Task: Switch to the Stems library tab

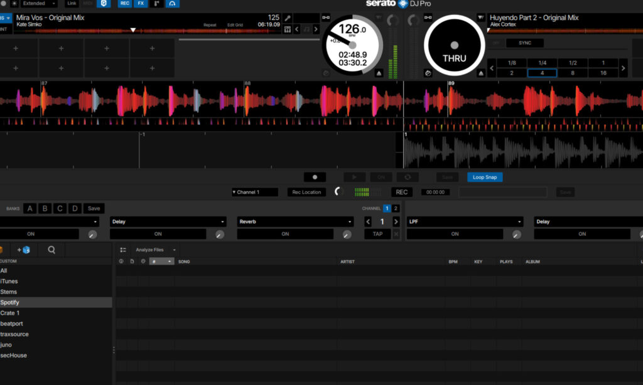Action: [x=9, y=292]
